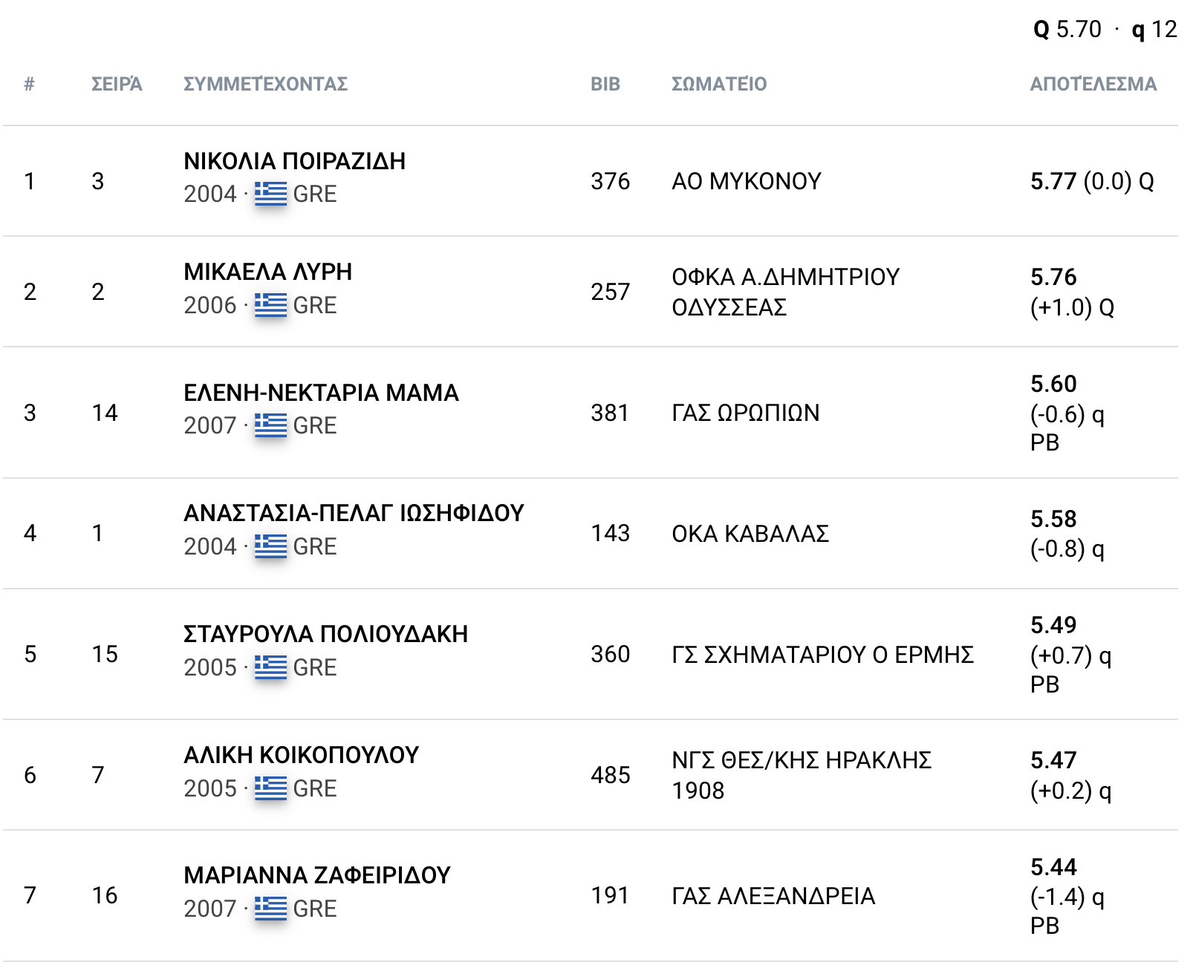Open club ΟΚΑ ΚΑΒΑΛΑΣ
This screenshot has width=1193, height=965.
750,534
